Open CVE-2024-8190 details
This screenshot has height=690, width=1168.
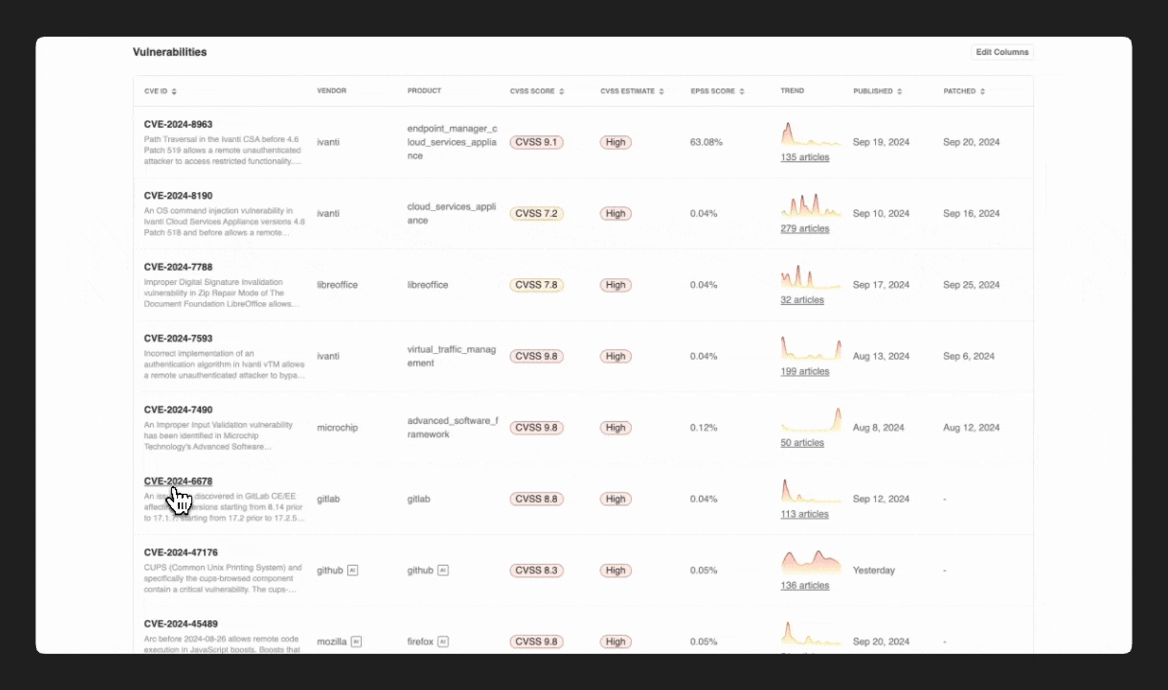tap(178, 196)
